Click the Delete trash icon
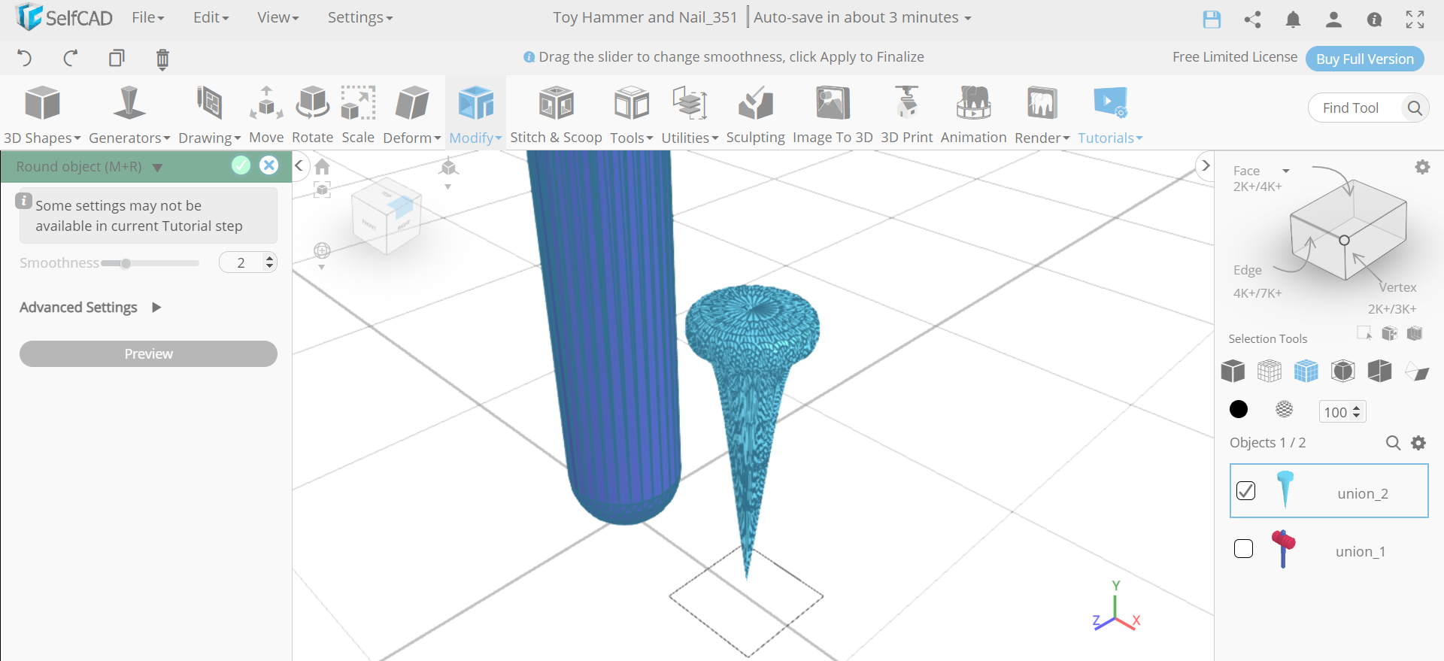The height and width of the screenshot is (661, 1444). point(162,59)
